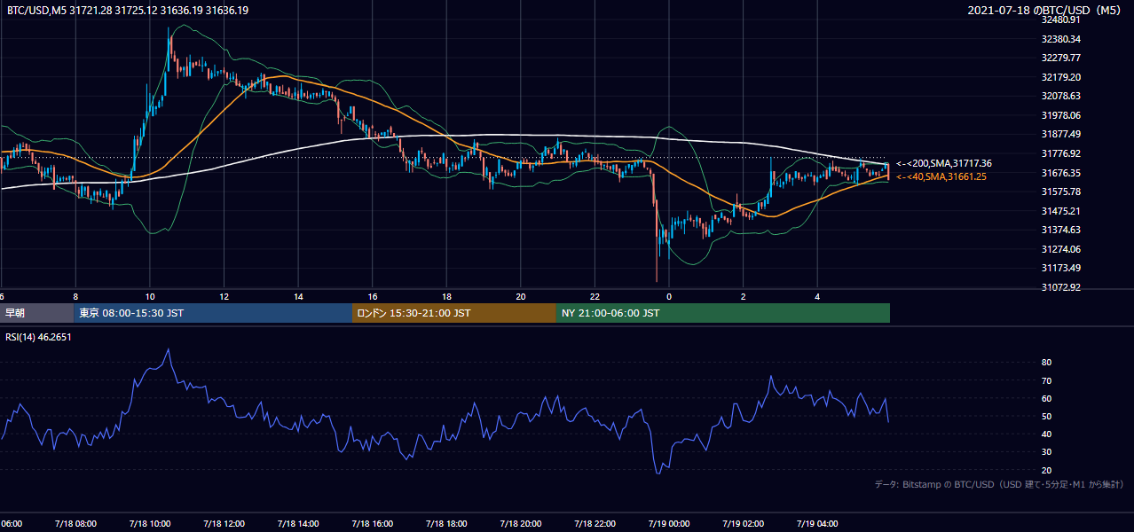Click the 早朝 session bar

[x=36, y=313]
